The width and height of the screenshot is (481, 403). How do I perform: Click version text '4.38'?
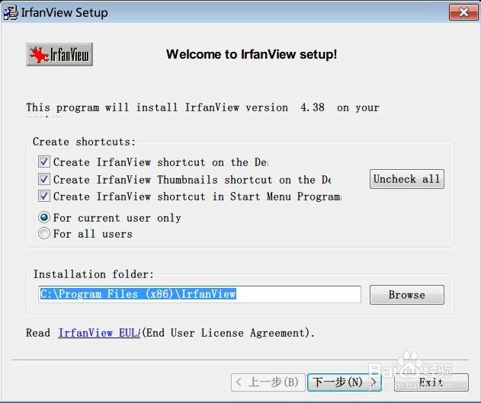click(x=313, y=107)
